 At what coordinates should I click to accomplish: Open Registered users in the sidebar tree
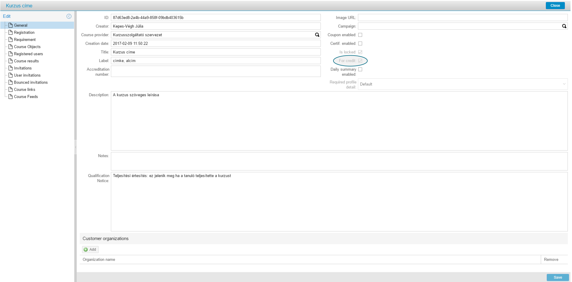point(28,54)
